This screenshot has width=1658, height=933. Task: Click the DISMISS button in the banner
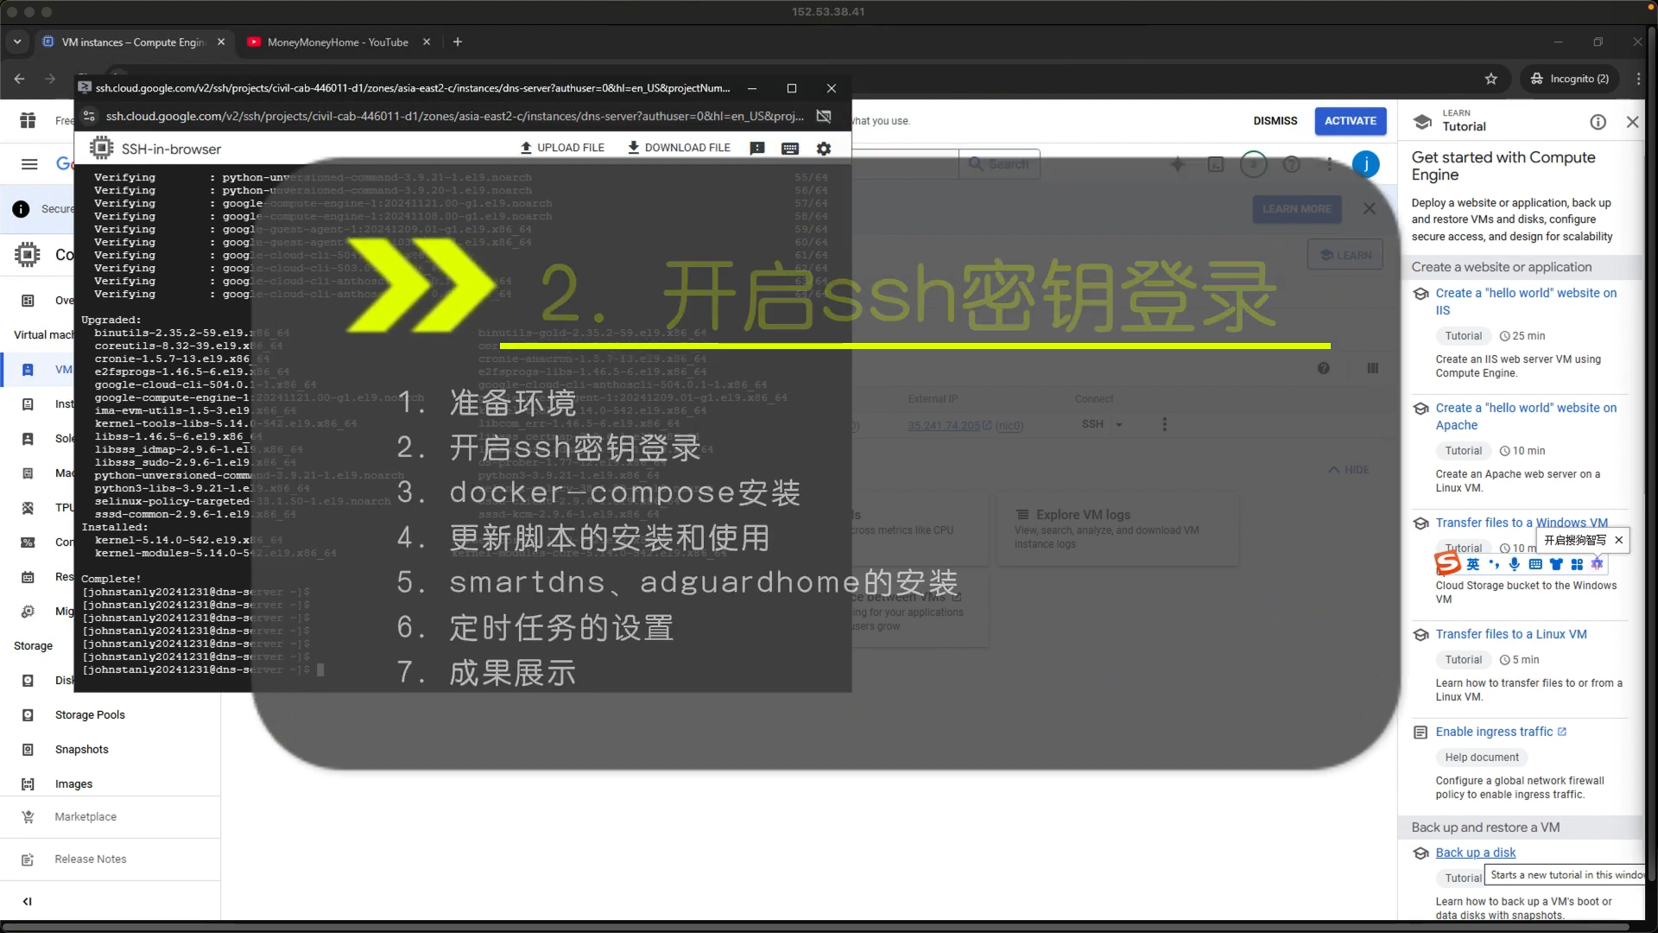click(x=1275, y=121)
